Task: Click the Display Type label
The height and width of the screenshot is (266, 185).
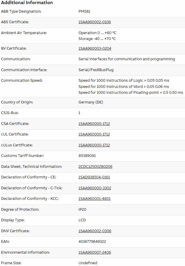Action: tap(13, 220)
